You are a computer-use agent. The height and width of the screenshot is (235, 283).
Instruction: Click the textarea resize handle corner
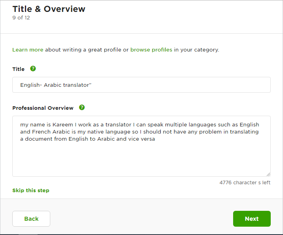[268, 174]
